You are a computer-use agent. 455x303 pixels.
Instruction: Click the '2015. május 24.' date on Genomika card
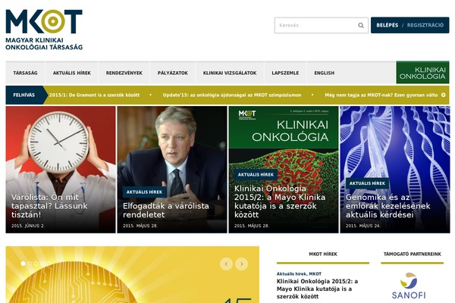click(x=363, y=226)
